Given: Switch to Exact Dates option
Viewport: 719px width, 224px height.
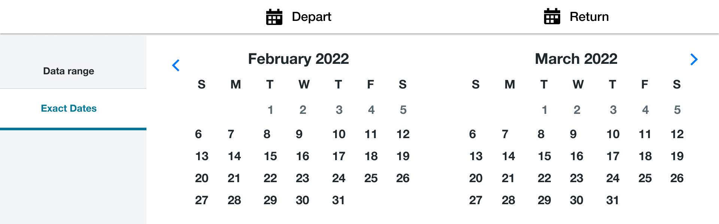Looking at the screenshot, I should point(69,108).
